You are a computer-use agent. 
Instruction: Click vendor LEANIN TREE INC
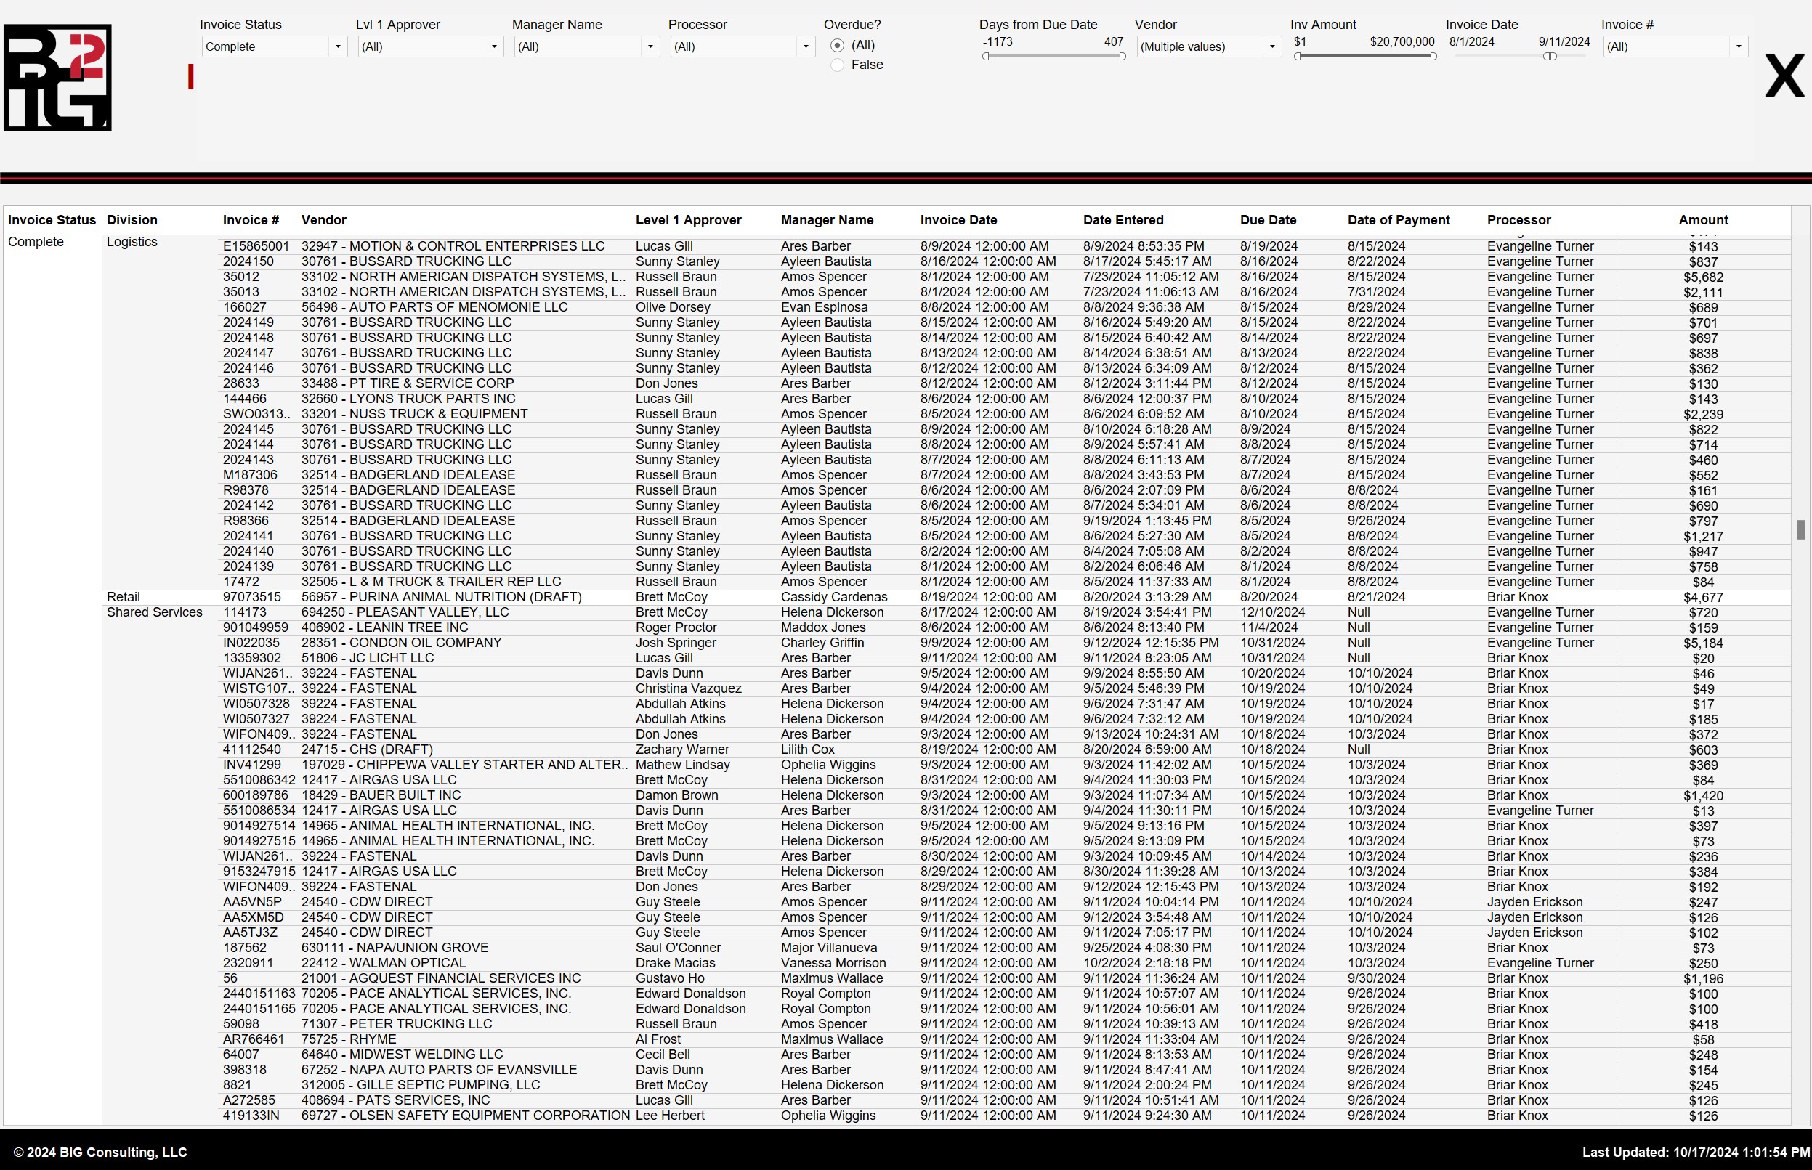[384, 627]
